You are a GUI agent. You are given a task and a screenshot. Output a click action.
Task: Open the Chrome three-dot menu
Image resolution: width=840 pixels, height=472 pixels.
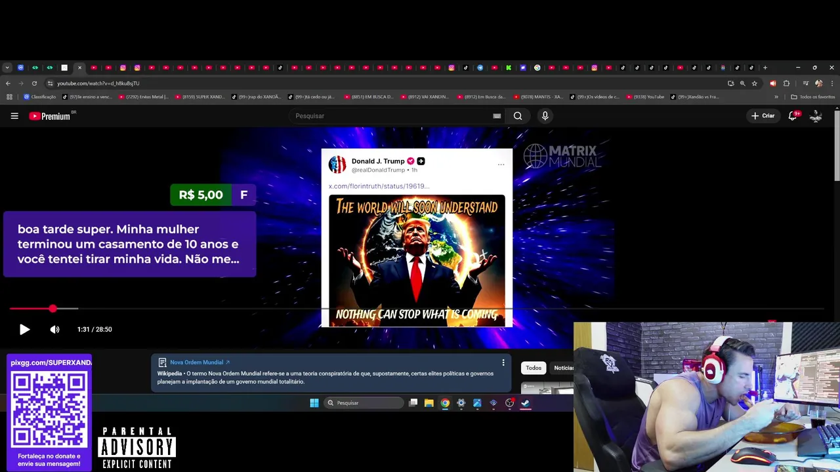click(832, 83)
